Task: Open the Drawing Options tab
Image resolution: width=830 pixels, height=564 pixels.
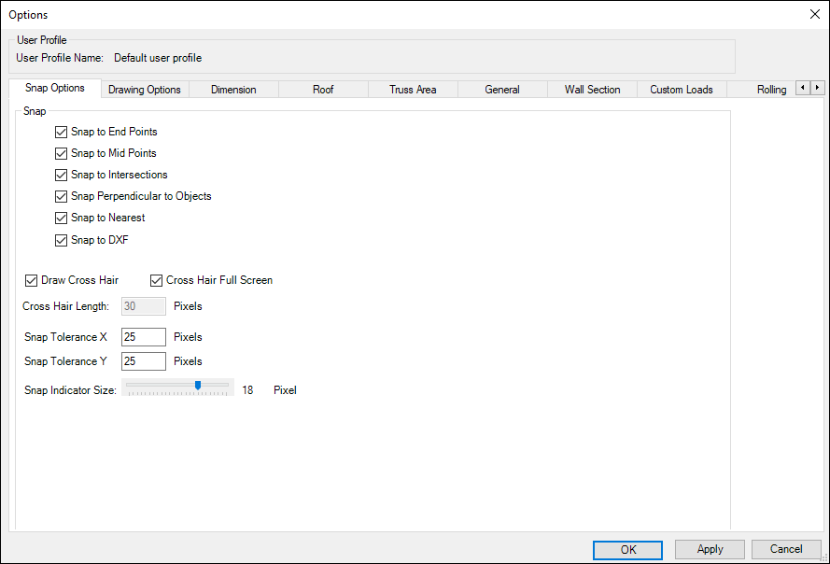Action: point(145,90)
